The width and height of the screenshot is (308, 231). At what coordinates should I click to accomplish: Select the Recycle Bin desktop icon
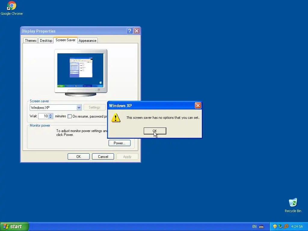point(293,205)
